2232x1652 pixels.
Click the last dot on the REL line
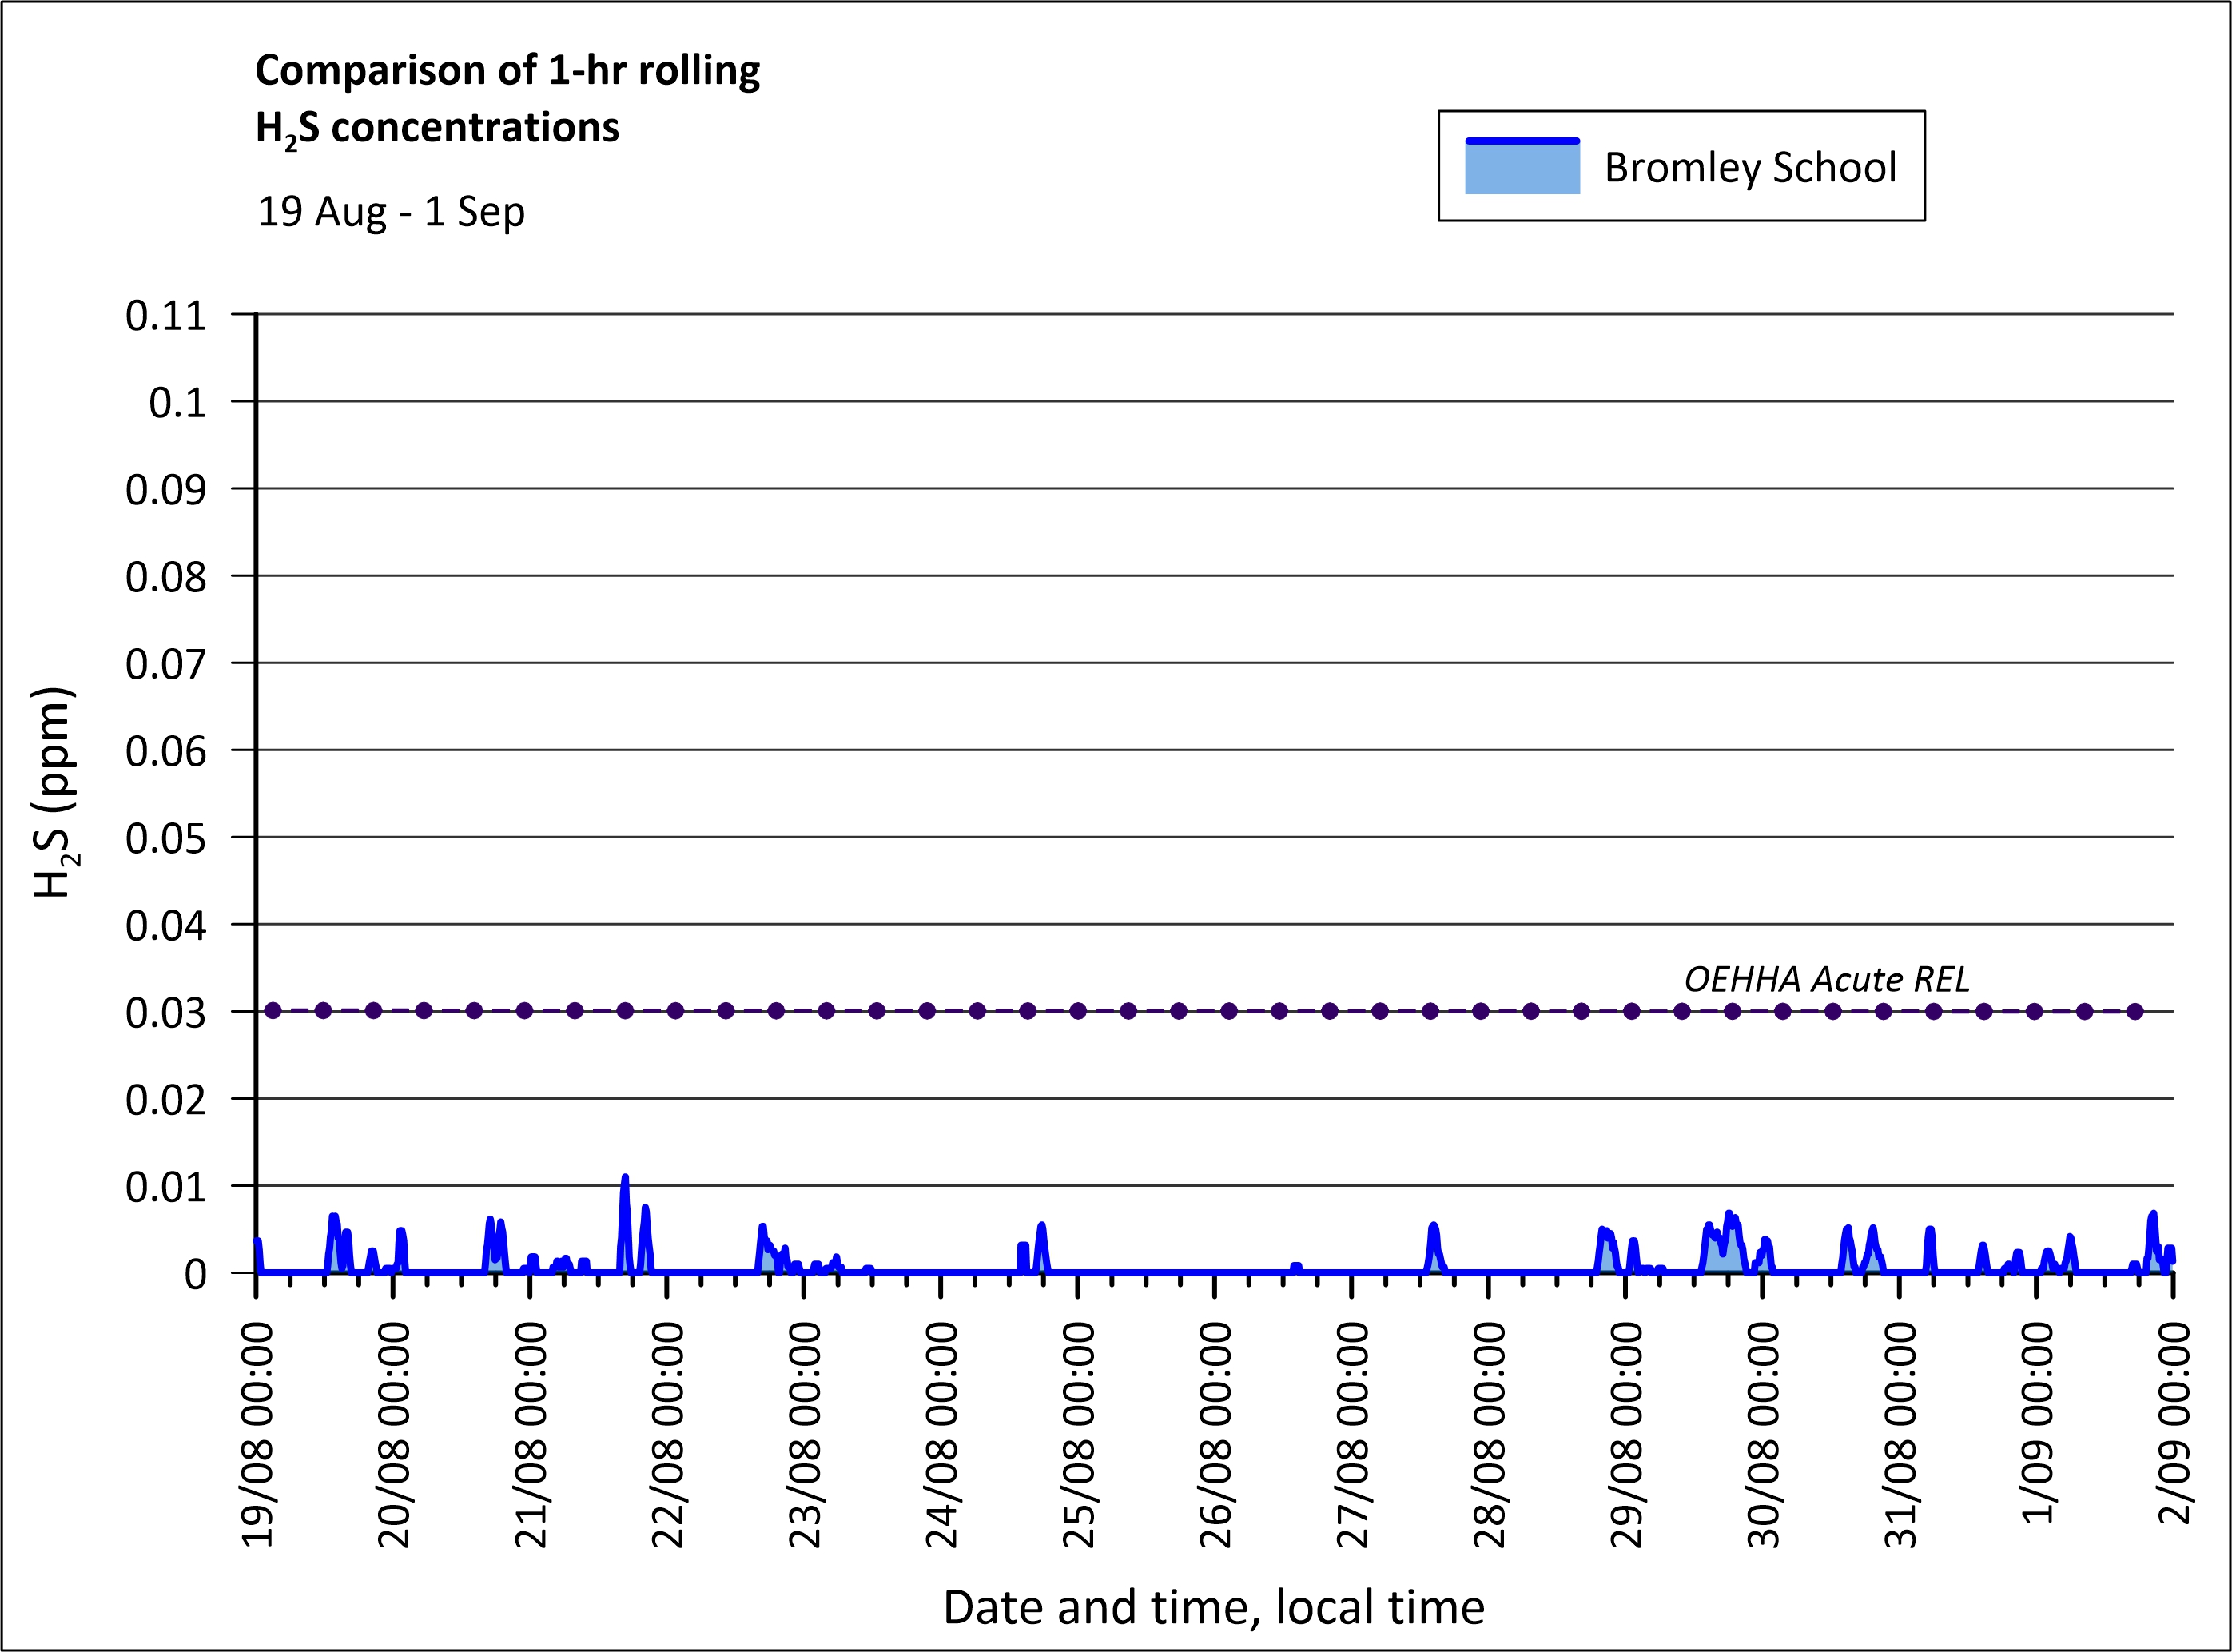(2135, 1011)
